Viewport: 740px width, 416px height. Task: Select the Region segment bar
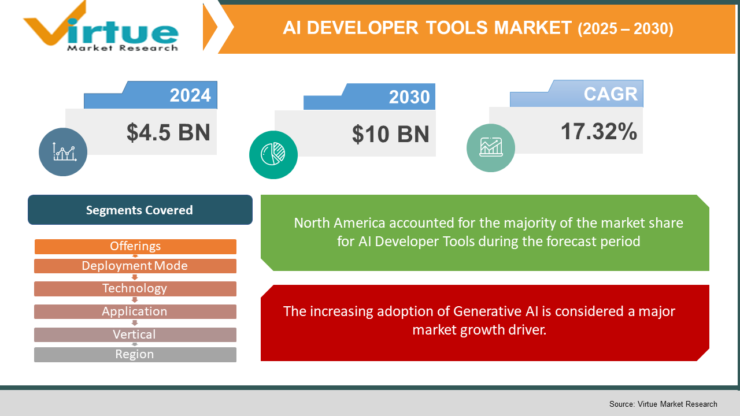[x=135, y=354]
